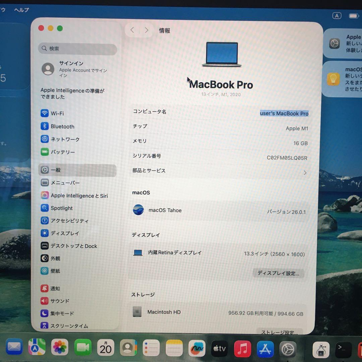Go back using the back navigation arrow
Image resolution: width=362 pixels, height=362 pixels.
point(132,30)
